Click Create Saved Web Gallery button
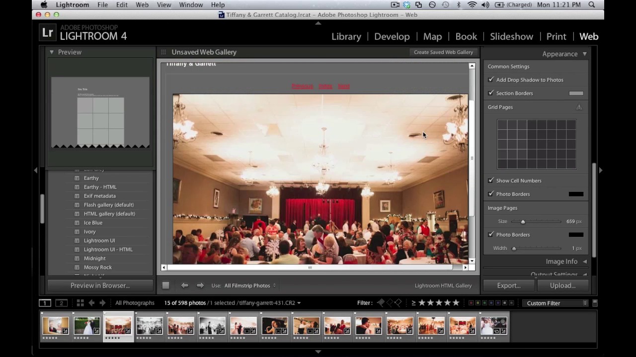Image resolution: width=636 pixels, height=357 pixels. (443, 52)
